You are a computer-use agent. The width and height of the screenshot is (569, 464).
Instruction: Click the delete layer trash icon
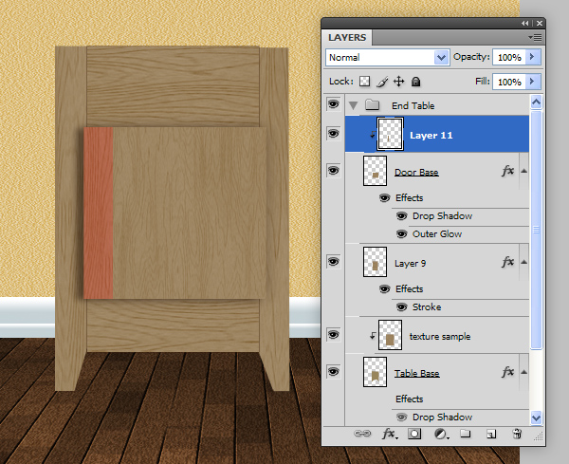pyautogui.click(x=517, y=434)
